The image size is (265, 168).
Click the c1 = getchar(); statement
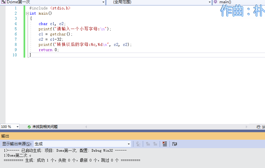(55, 34)
